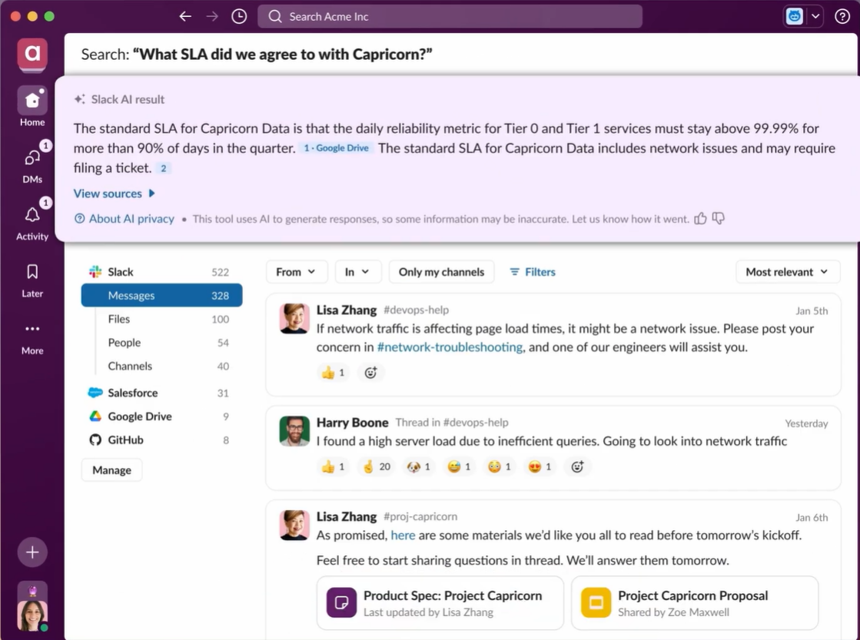Click the Yesterday timestamp

[x=806, y=424]
